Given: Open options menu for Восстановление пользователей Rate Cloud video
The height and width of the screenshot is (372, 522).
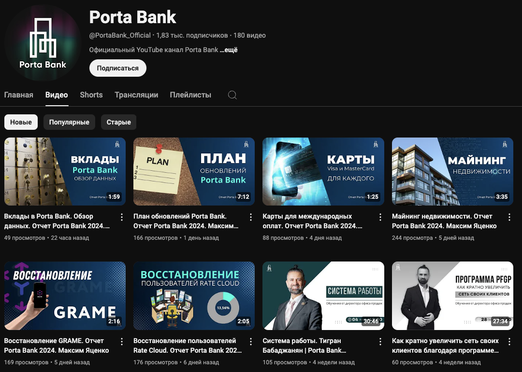Looking at the screenshot, I should [251, 342].
